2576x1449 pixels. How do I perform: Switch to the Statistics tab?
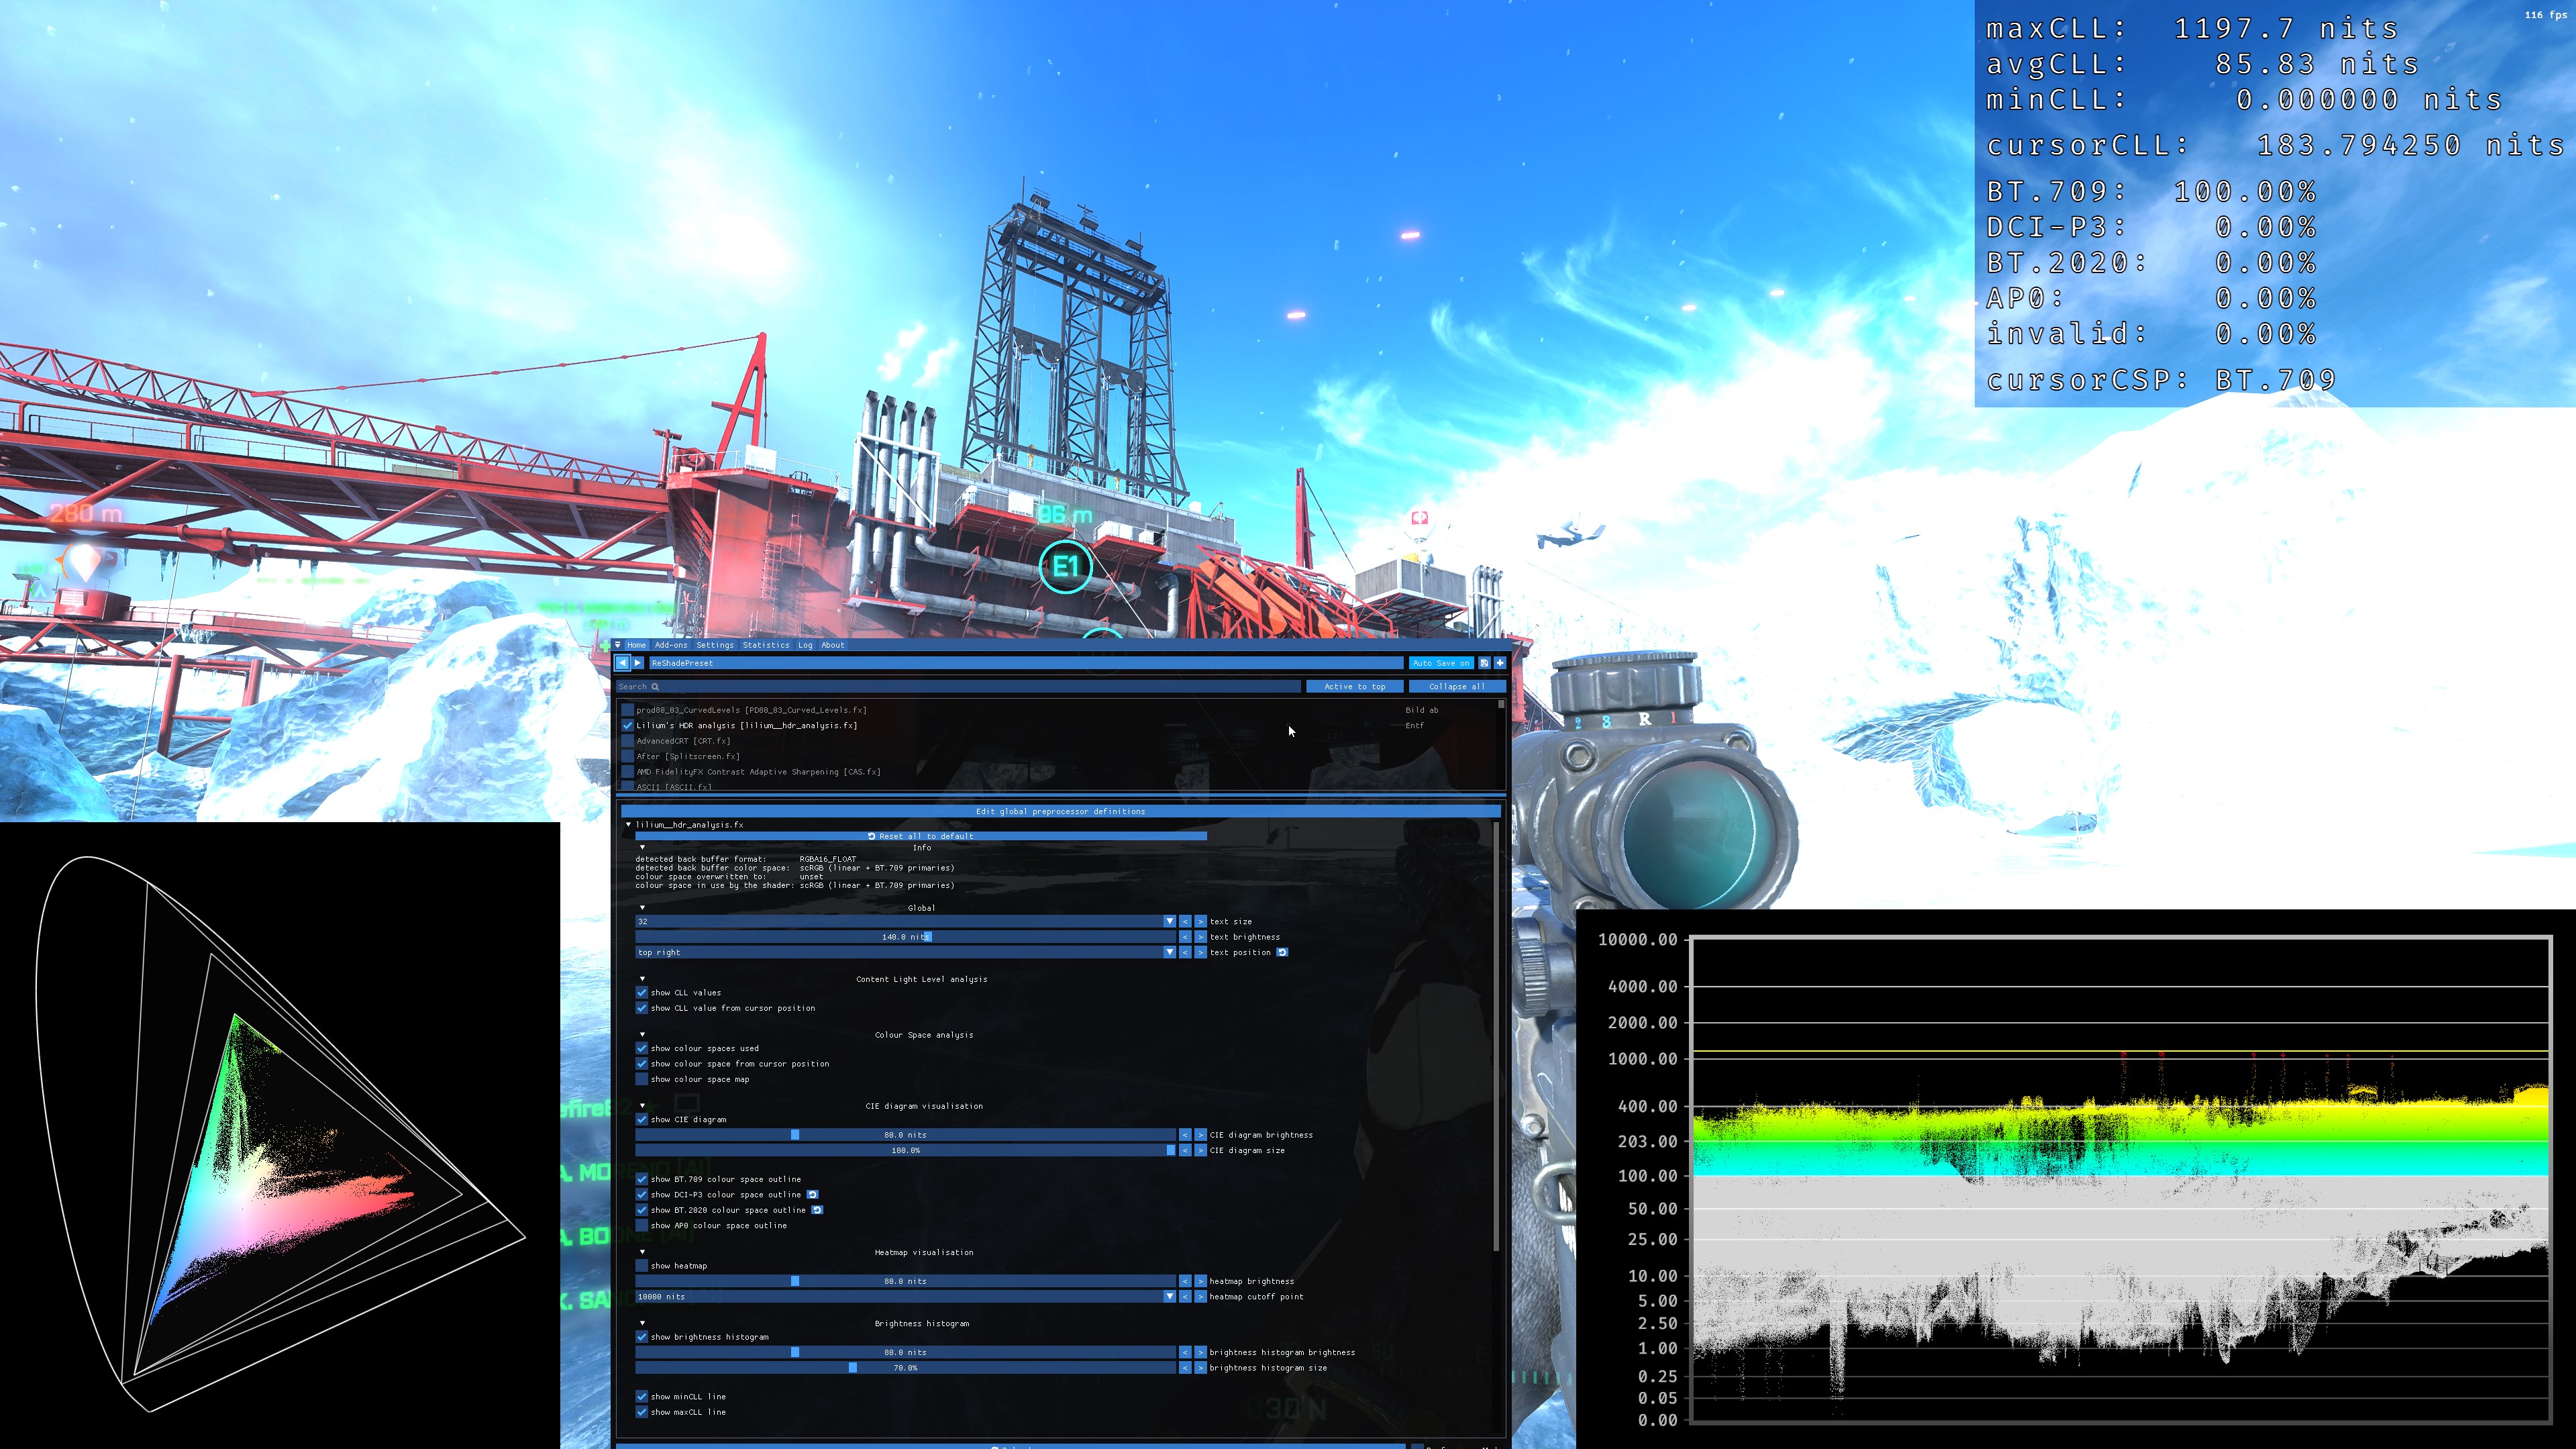[x=765, y=645]
